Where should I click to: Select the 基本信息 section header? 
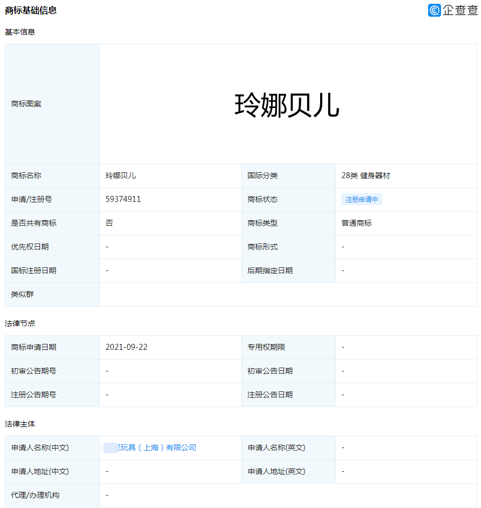pos(16,32)
